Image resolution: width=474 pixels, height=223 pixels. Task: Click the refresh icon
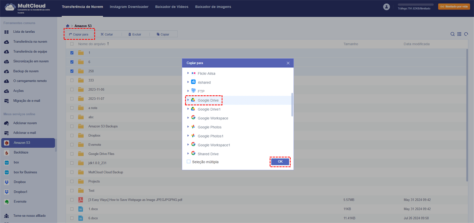(466, 34)
